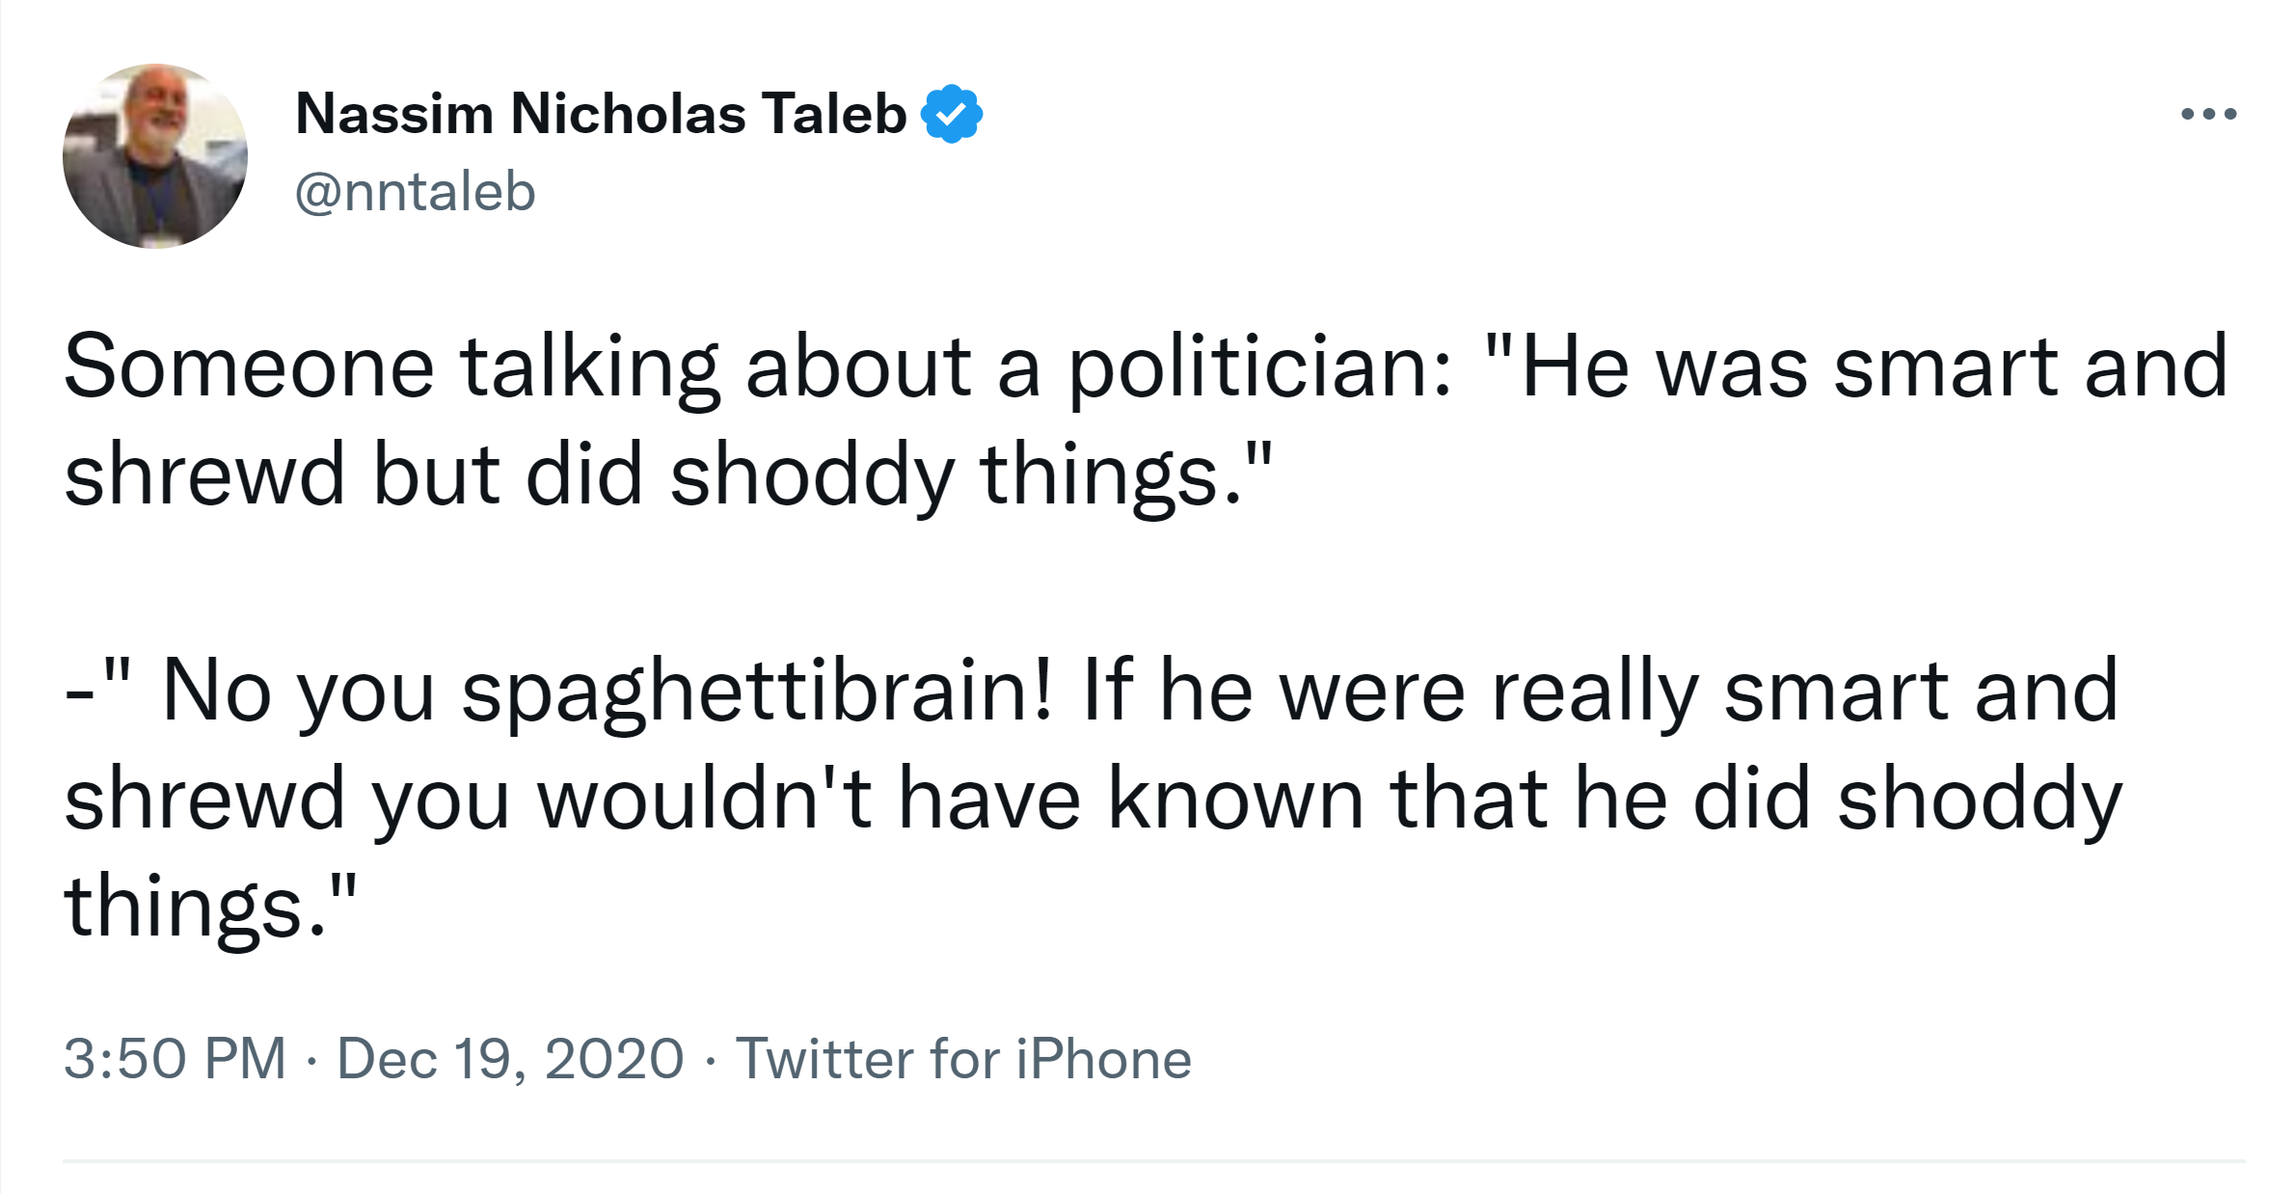Open the Twitter for iPhone source link
Screen dimensions: 2295x1194
pyautogui.click(x=963, y=1058)
